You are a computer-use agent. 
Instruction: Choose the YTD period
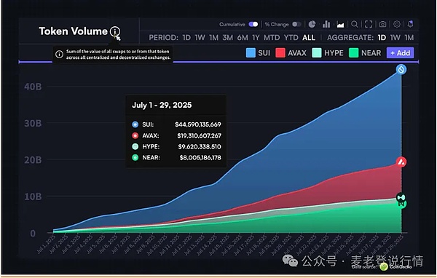291,38
